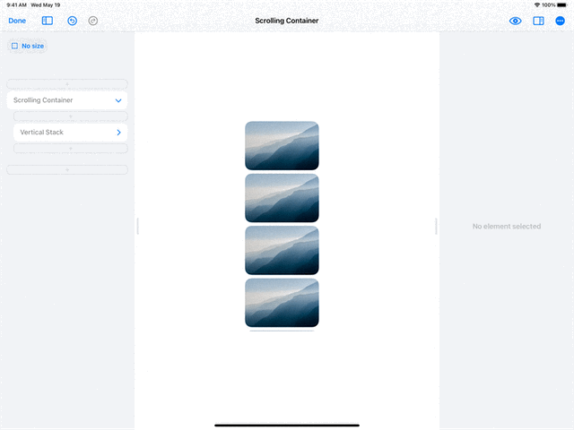574x430 pixels.
Task: Expand the Vertical Stack chevron
Action: point(118,133)
